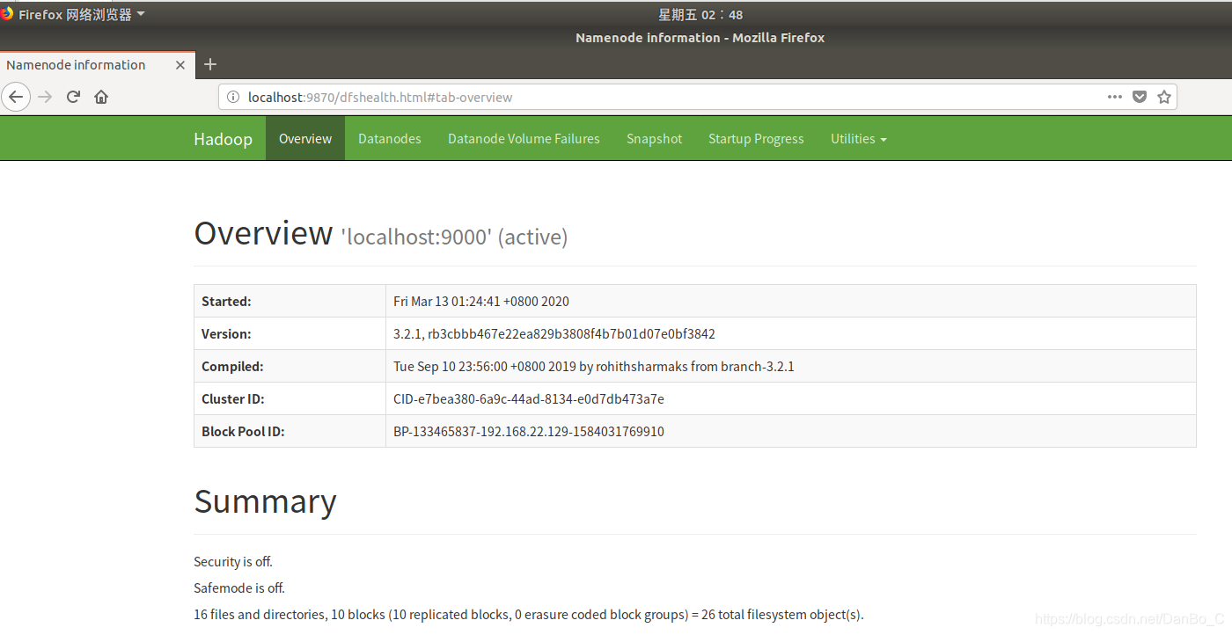Open the Snapshot tab
Viewport: 1232px width, 635px height.
coord(654,139)
